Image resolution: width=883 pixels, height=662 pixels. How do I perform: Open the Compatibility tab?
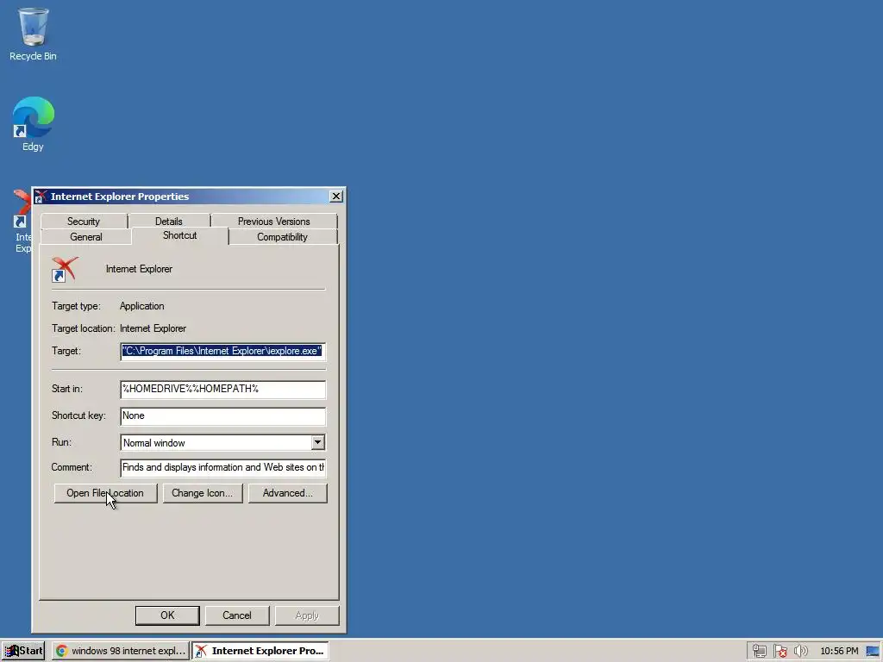283,237
